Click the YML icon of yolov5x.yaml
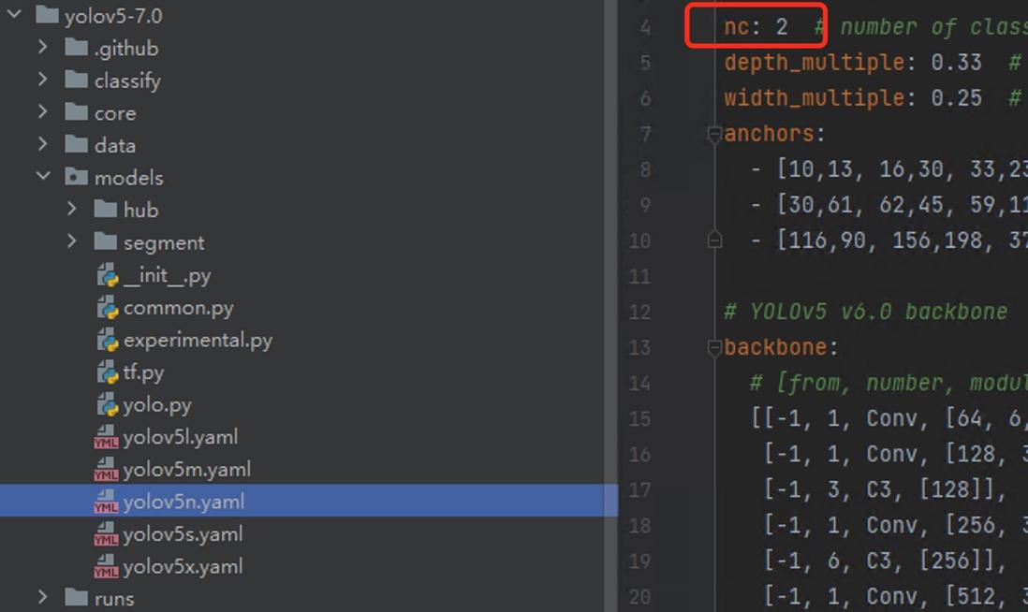 106,566
